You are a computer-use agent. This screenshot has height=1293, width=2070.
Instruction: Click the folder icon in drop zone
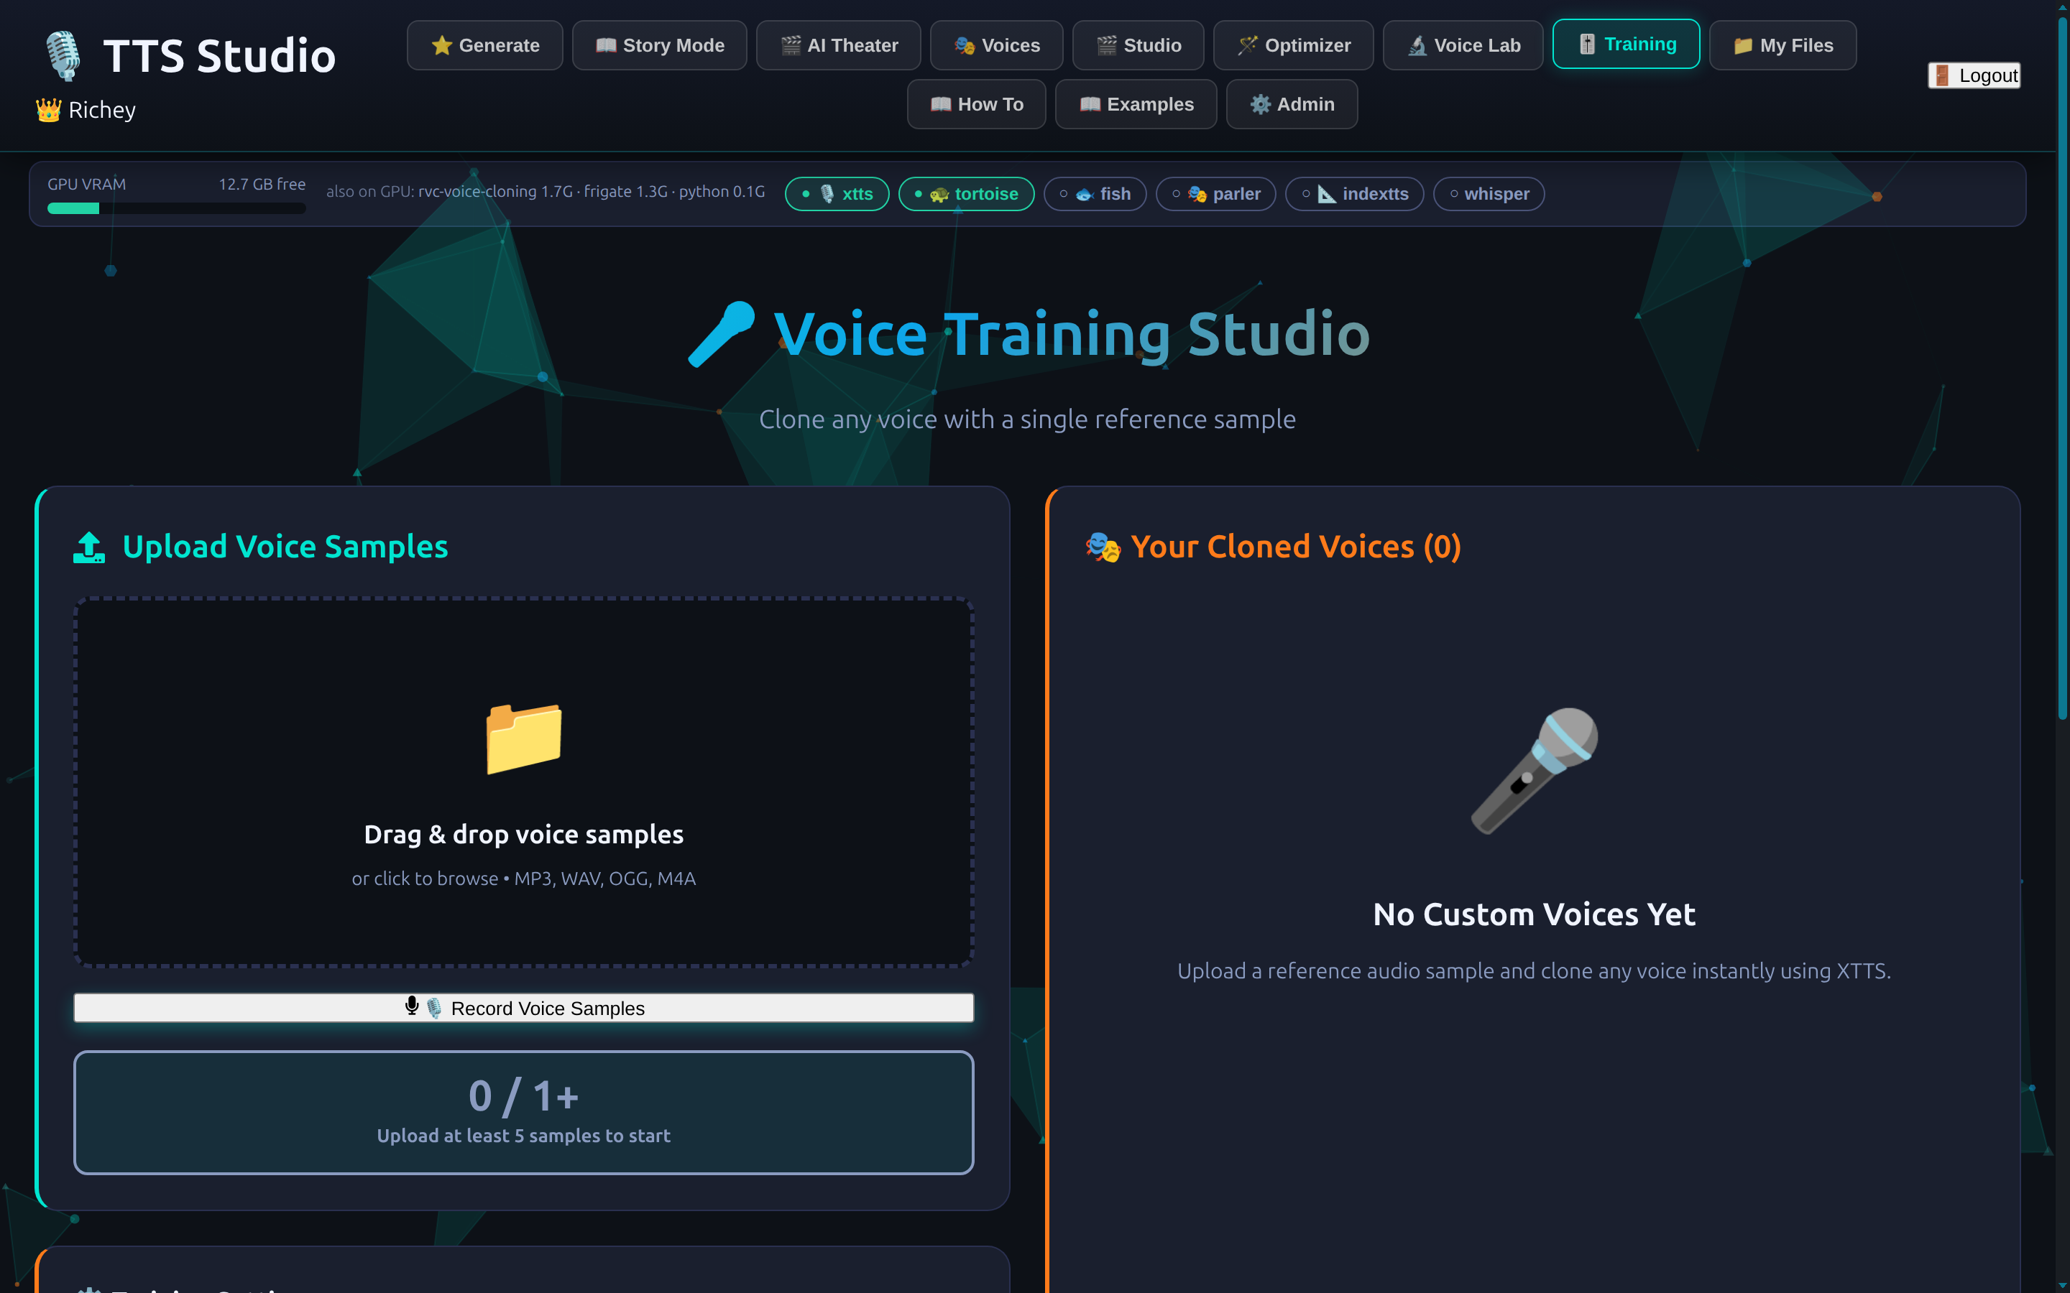(x=523, y=739)
